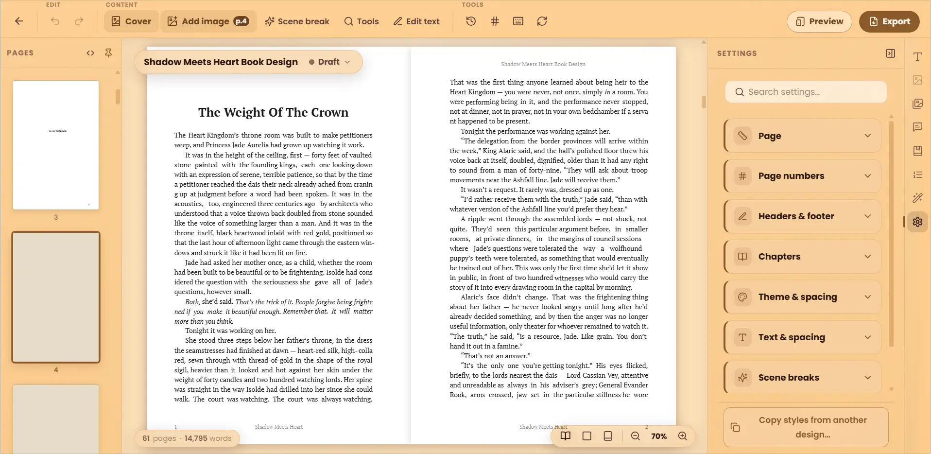This screenshot has height=454, width=931.
Task: Zoom out of the page view
Action: coord(635,436)
